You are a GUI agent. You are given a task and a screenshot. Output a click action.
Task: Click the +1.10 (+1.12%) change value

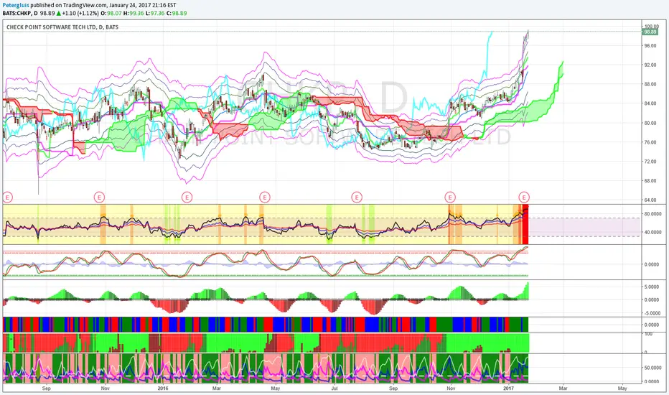point(80,13)
